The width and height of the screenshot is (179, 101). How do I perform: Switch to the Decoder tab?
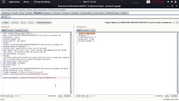[57, 13]
